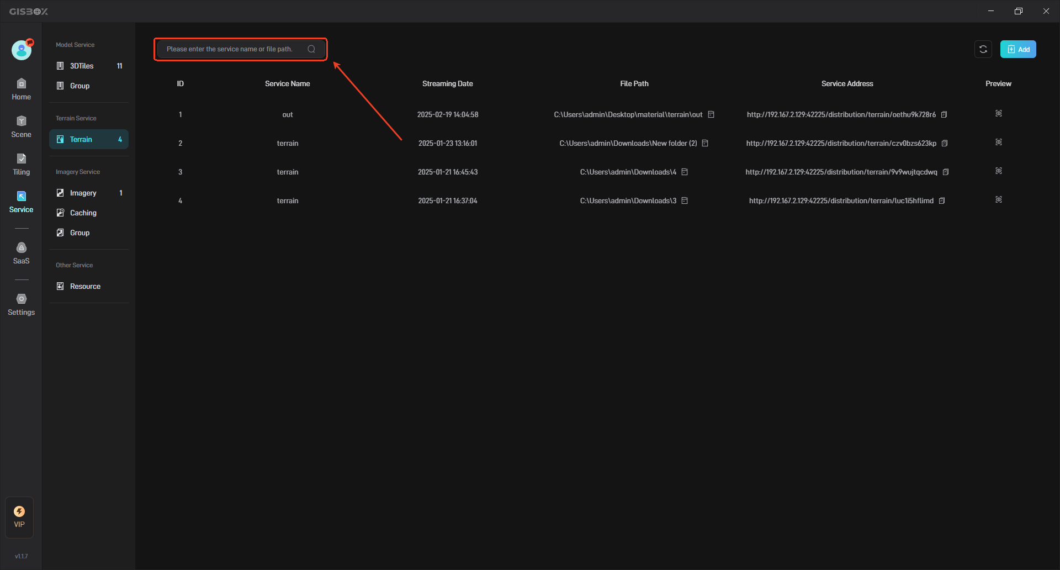Screen dimensions: 1060x570
Task: Switch to the Tiling section
Action: (21, 164)
